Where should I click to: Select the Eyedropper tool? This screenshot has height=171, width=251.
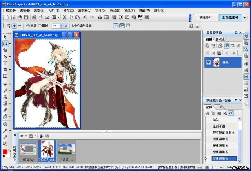click(x=5, y=131)
